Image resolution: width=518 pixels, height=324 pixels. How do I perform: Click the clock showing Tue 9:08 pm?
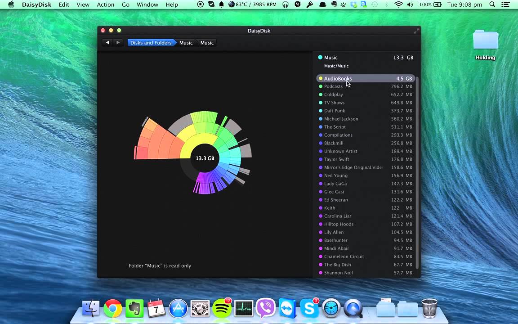click(x=464, y=4)
